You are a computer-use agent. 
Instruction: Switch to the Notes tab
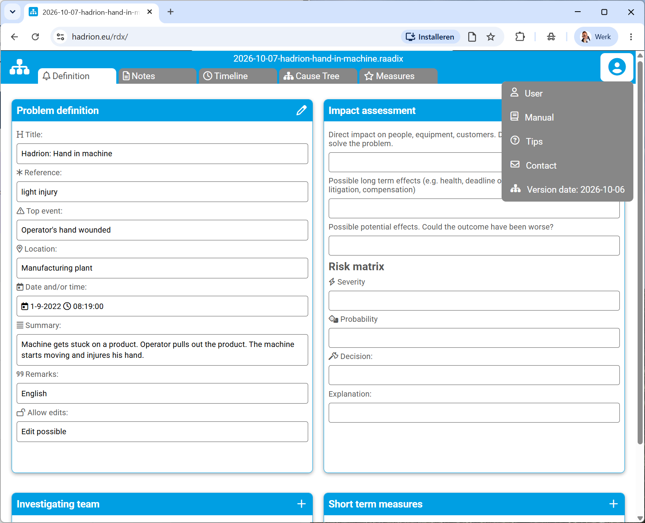coord(157,76)
